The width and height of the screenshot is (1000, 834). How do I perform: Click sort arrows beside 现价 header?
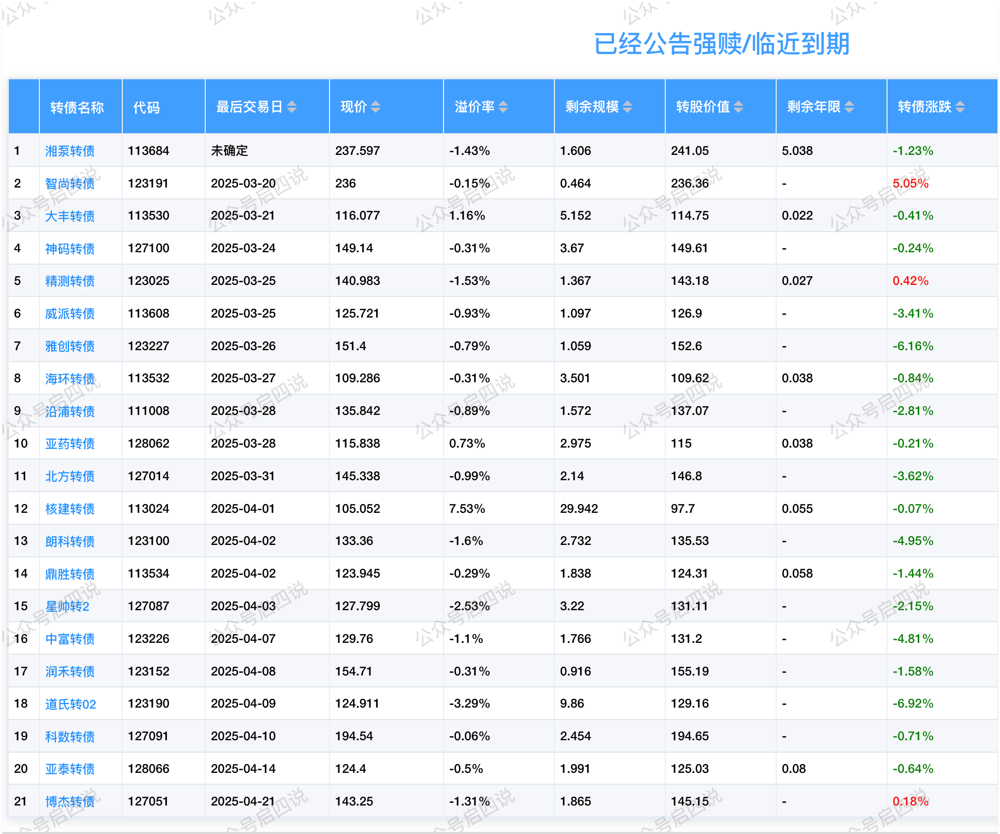point(376,107)
